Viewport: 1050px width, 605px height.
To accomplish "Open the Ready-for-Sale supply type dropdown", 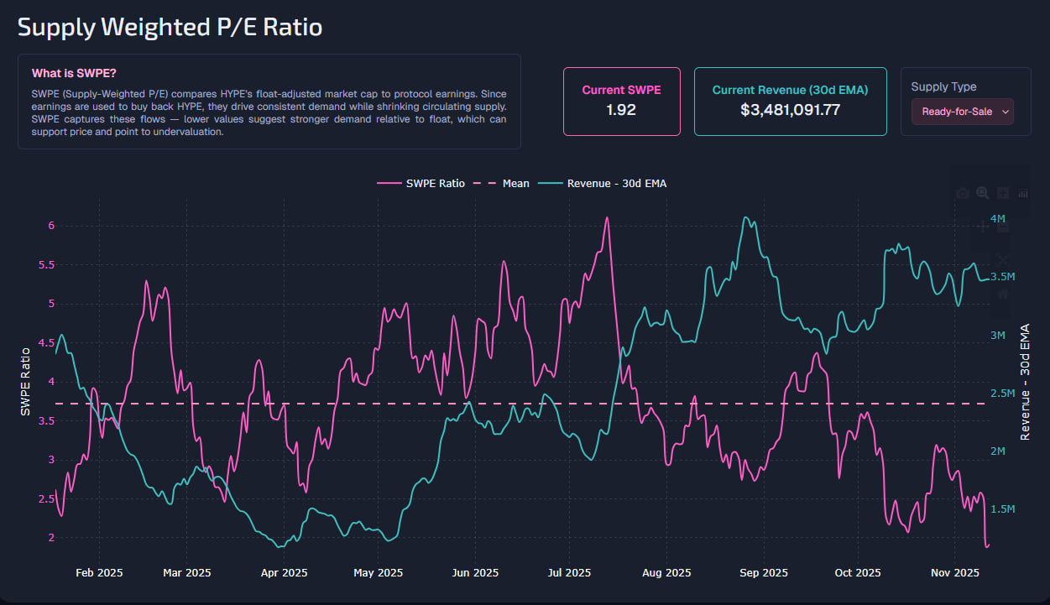I will (x=962, y=111).
